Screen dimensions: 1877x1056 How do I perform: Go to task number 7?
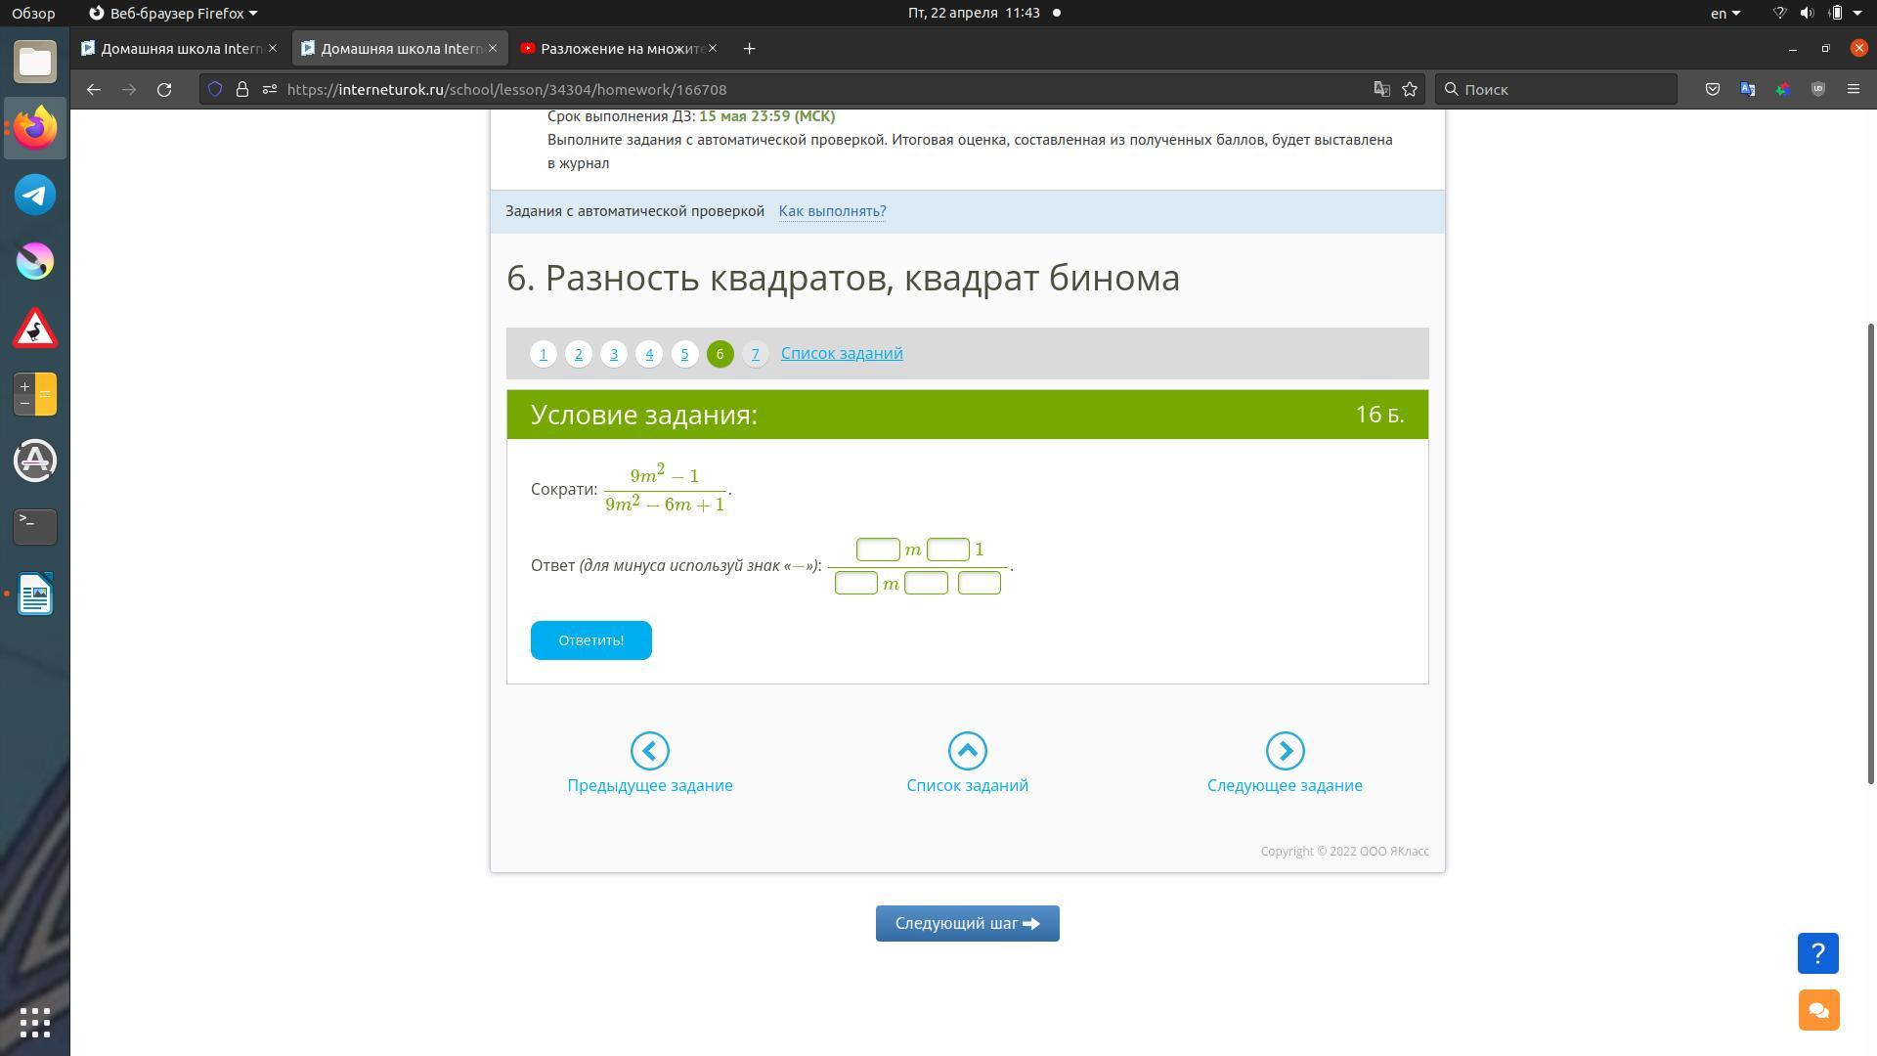(755, 354)
